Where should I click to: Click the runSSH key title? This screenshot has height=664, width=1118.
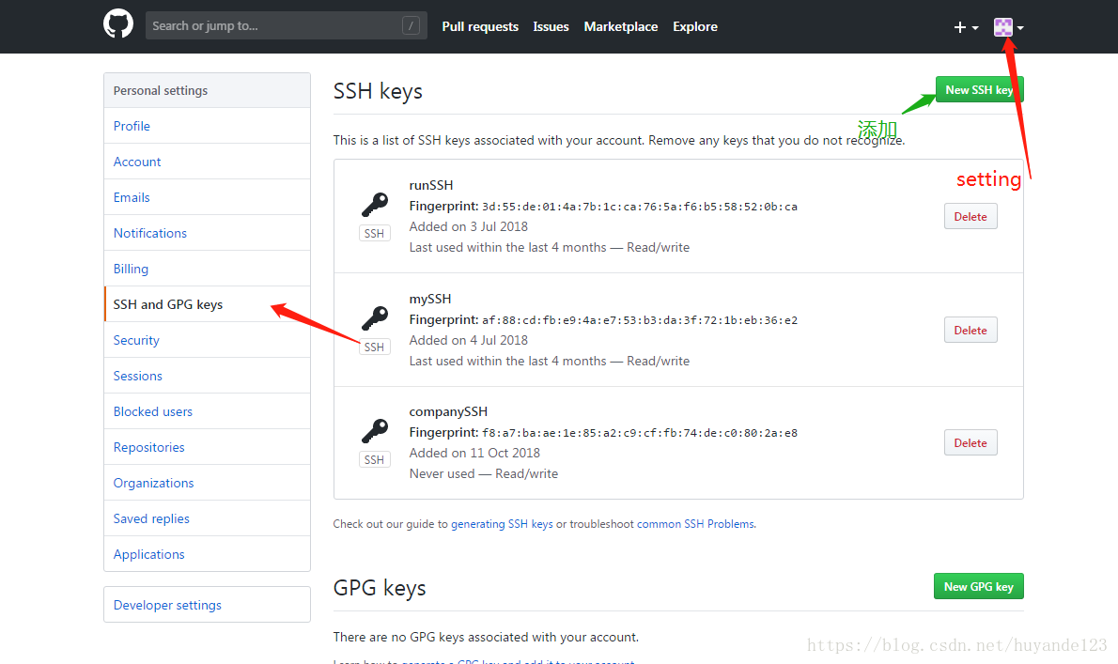430,185
